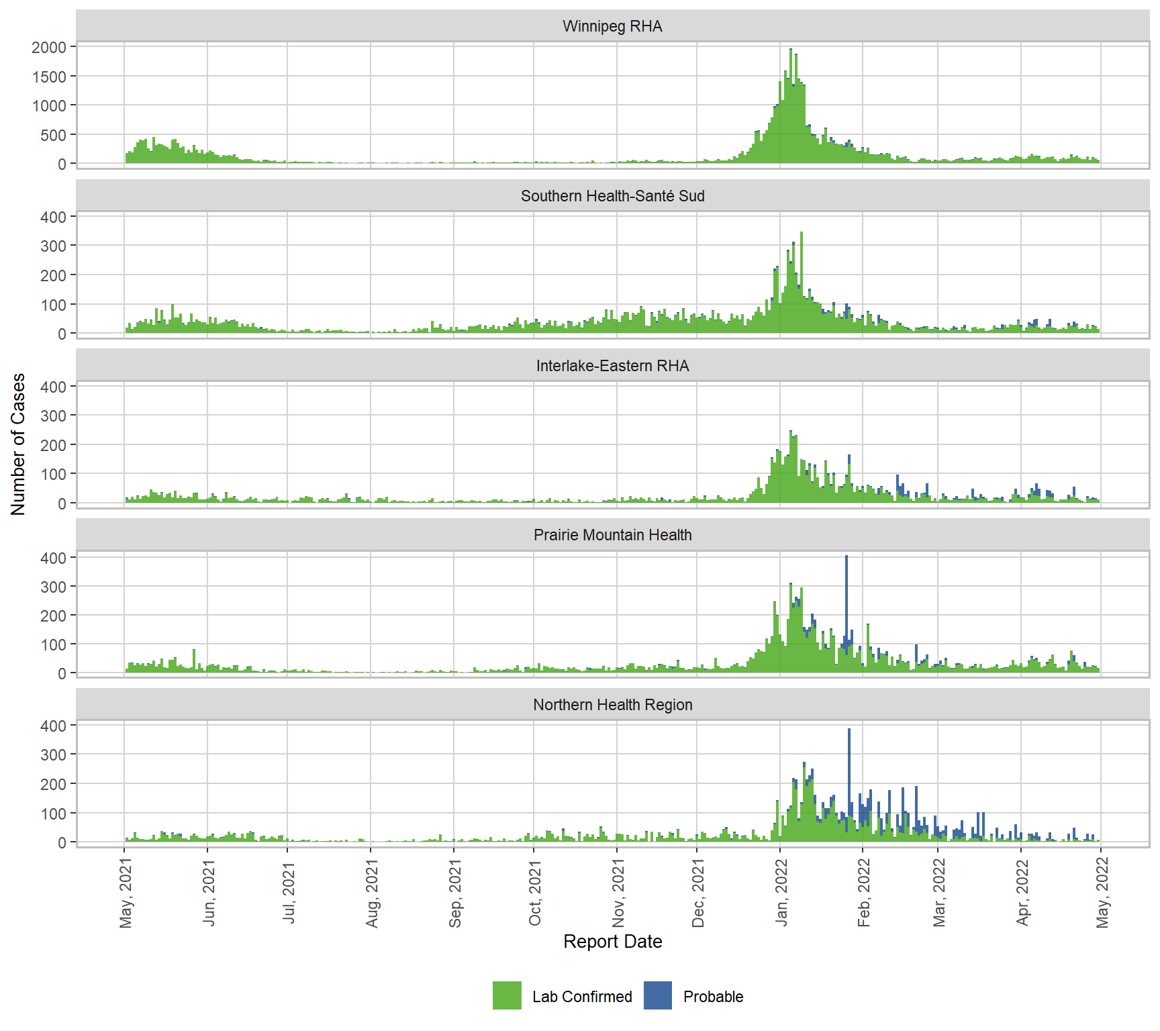Click the "Number of Cases" y-axis title

pos(18,444)
